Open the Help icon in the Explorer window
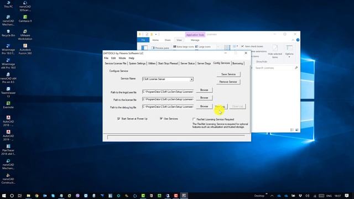Image resolution: width=354 pixels, height=199 pixels. tap(298, 40)
